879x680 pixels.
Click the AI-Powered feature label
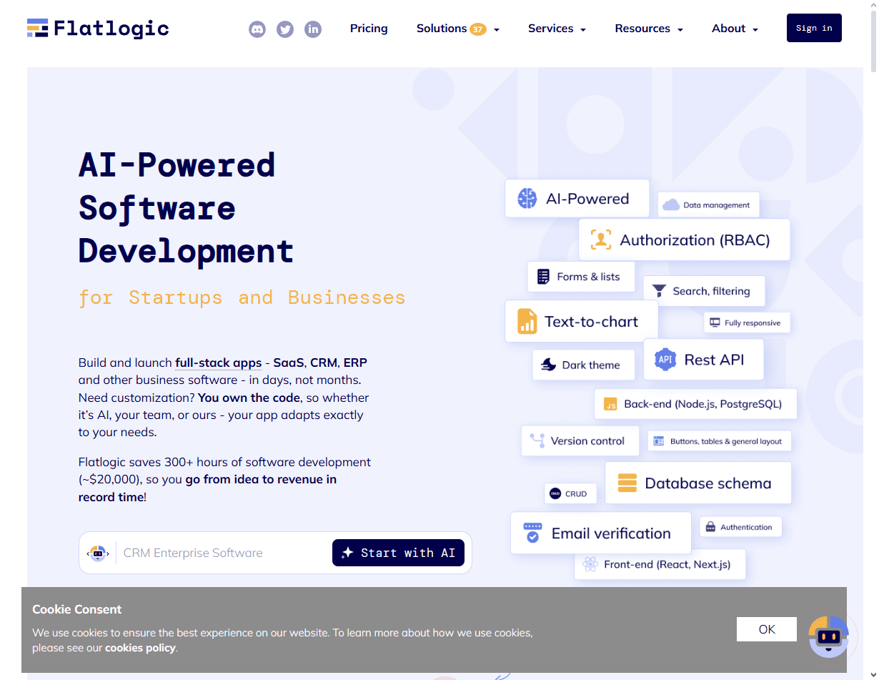587,199
